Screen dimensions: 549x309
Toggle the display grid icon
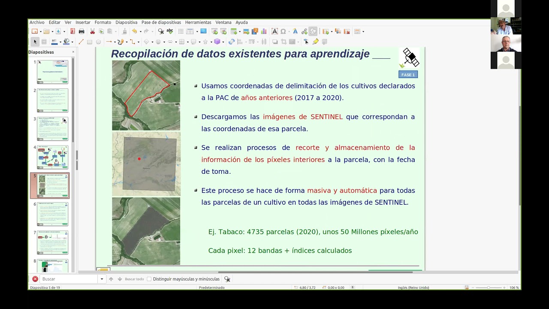click(181, 31)
